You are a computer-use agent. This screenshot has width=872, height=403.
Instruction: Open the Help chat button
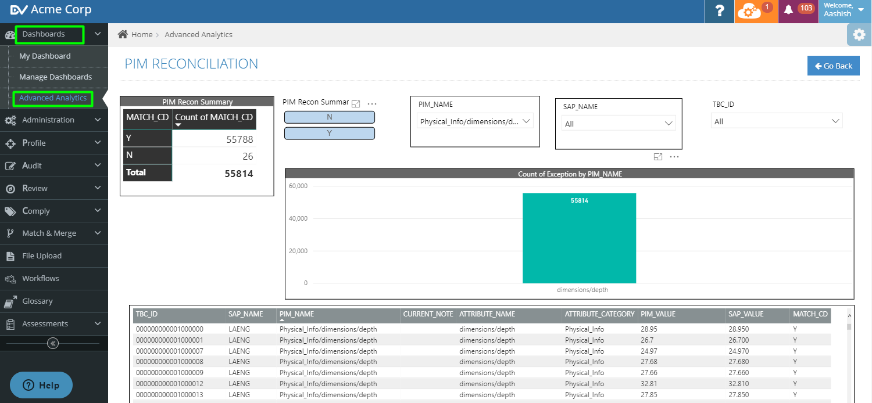click(41, 385)
